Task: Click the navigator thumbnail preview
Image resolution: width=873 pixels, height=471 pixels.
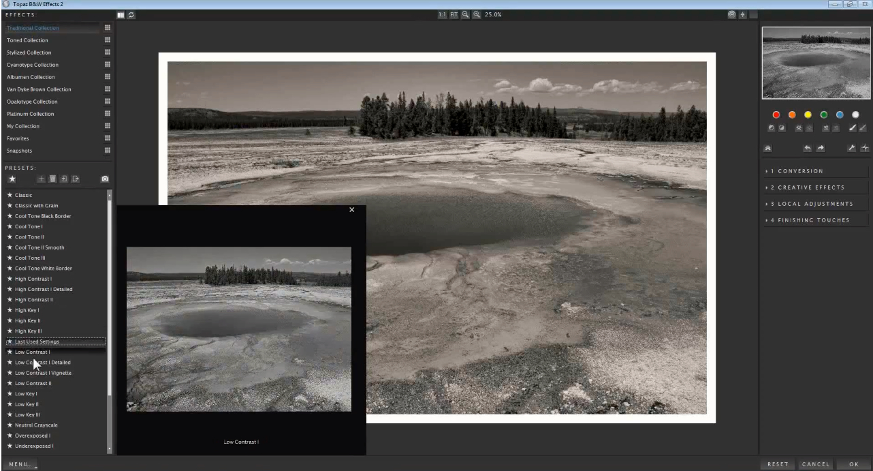Action: 816,63
